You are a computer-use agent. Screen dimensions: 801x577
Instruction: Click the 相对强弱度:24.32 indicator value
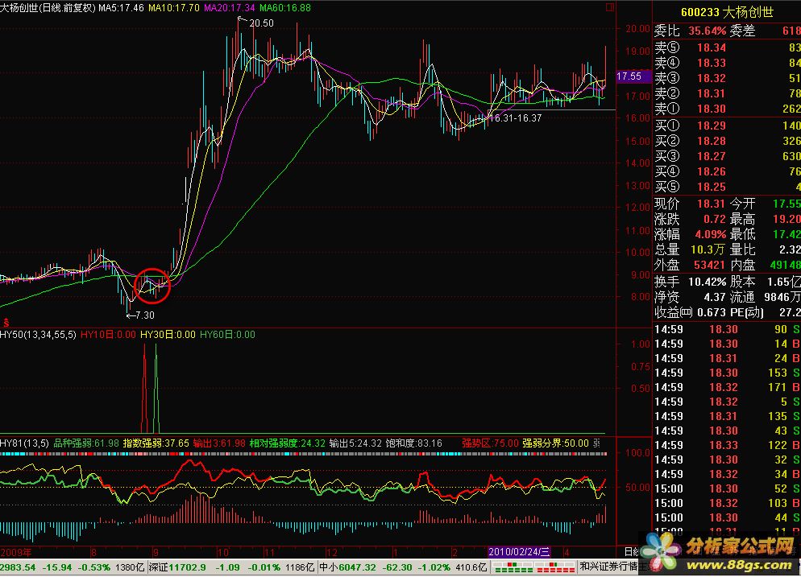click(287, 443)
